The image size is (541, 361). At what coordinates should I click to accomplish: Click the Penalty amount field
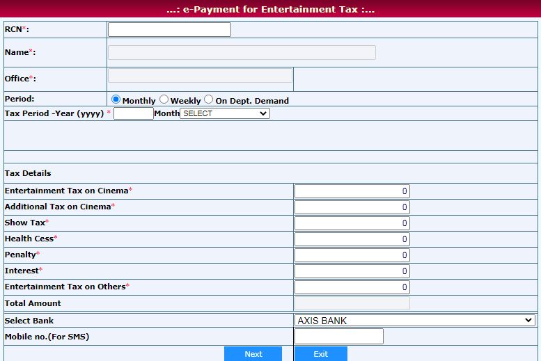[352, 255]
